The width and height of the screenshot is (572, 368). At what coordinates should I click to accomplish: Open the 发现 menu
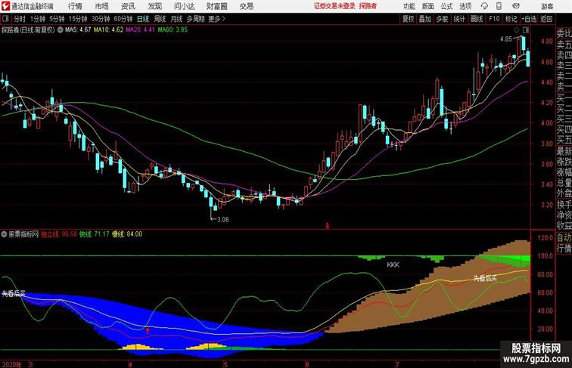pyautogui.click(x=154, y=6)
